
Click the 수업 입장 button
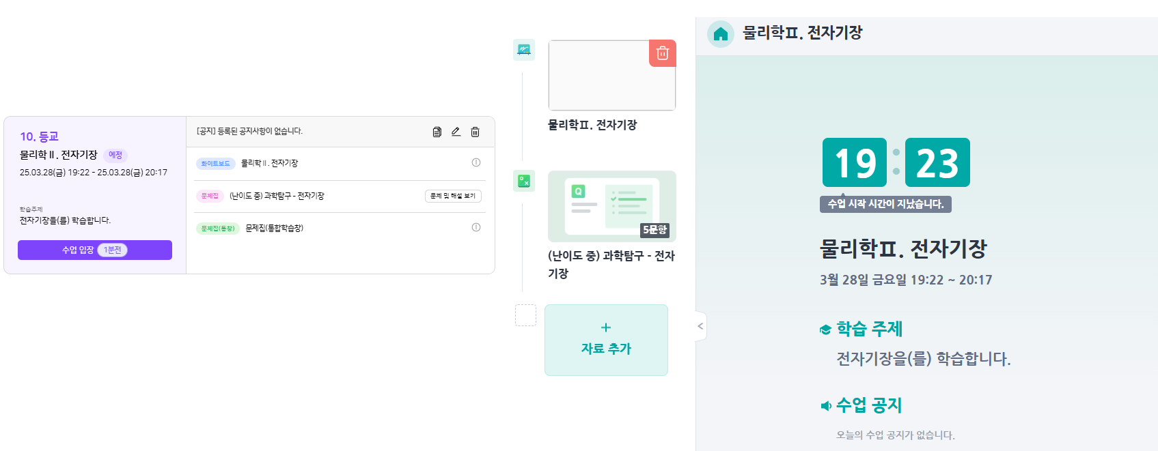click(95, 250)
